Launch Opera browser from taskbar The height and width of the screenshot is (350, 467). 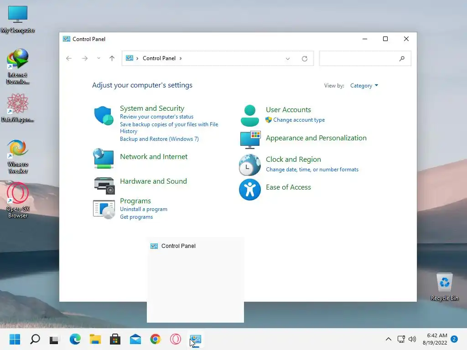click(176, 339)
